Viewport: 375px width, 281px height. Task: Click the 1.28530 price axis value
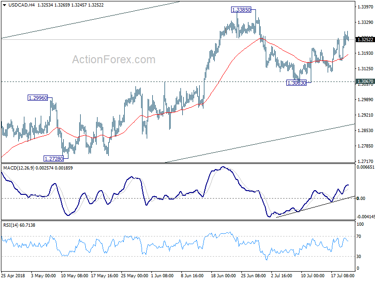coord(365,131)
